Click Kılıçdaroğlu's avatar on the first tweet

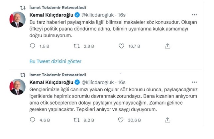pos(17,20)
